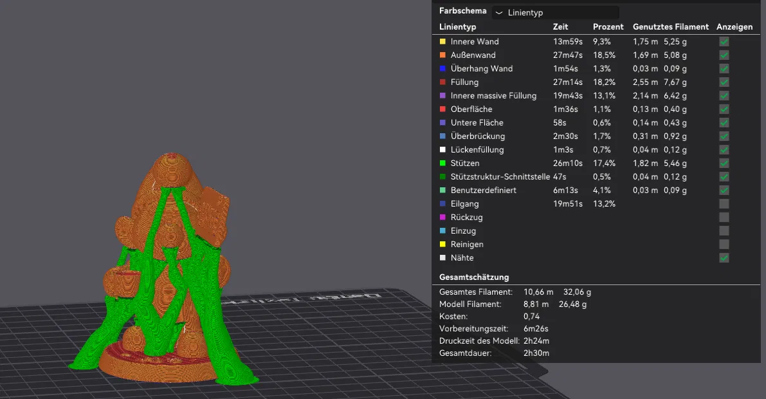Enable the Einzug display checkbox

tap(724, 231)
